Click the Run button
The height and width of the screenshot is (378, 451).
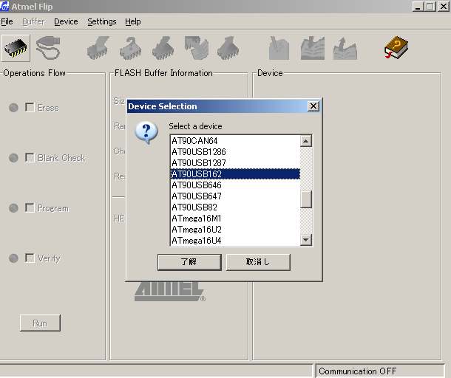[x=40, y=323]
